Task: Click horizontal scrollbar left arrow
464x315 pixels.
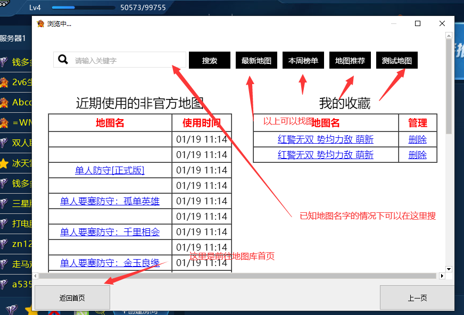Action: point(35,276)
